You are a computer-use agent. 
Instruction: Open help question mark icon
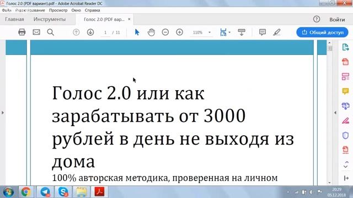[x=317, y=19]
